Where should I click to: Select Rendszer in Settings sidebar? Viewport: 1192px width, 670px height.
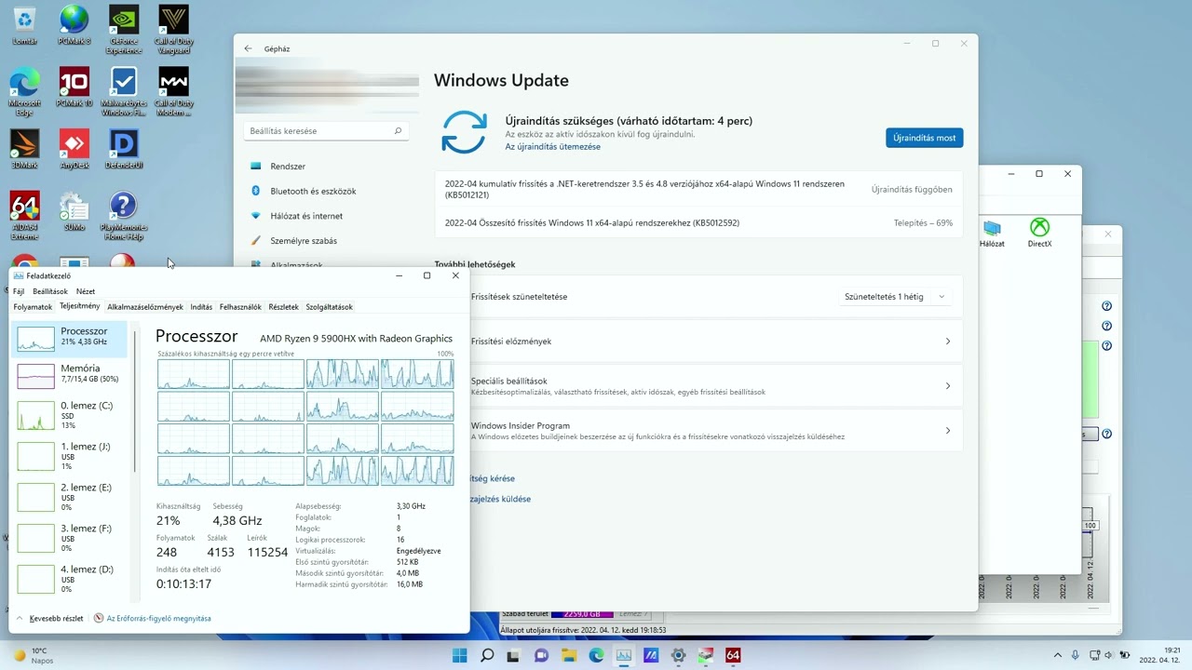[x=327, y=167]
